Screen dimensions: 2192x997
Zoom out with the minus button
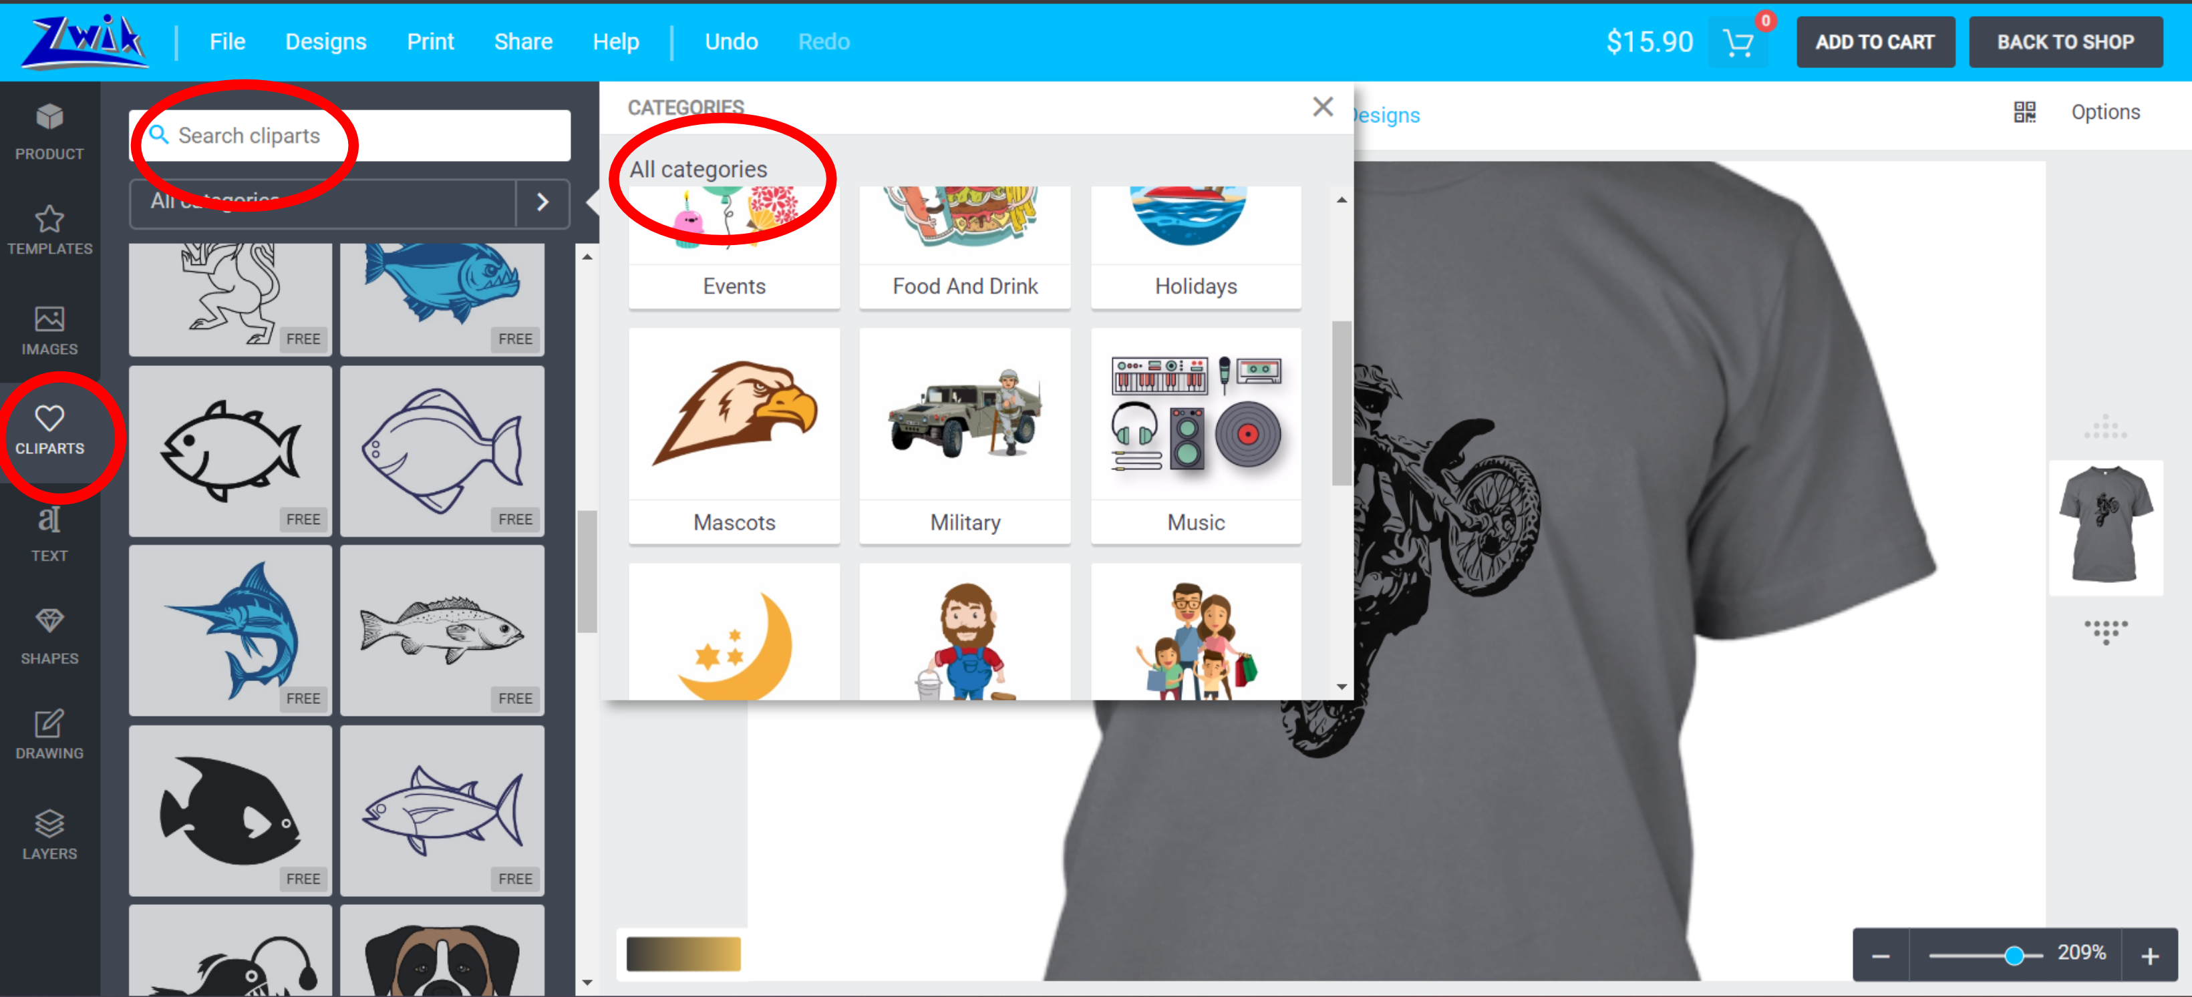[1881, 956]
